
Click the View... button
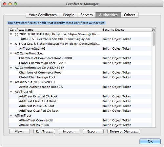pyautogui.click(x=20, y=132)
